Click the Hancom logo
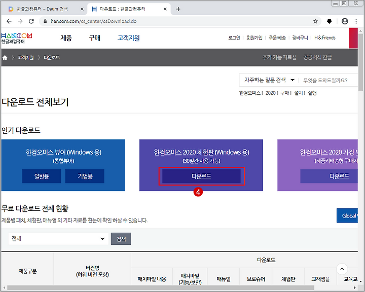365x292 pixels. coord(17,39)
